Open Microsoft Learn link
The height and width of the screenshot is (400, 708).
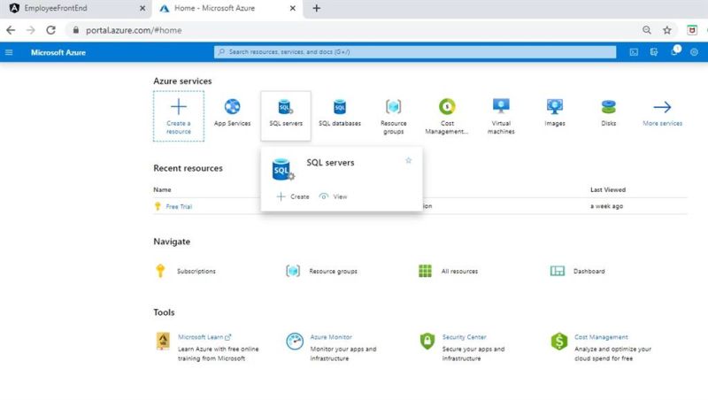point(204,337)
